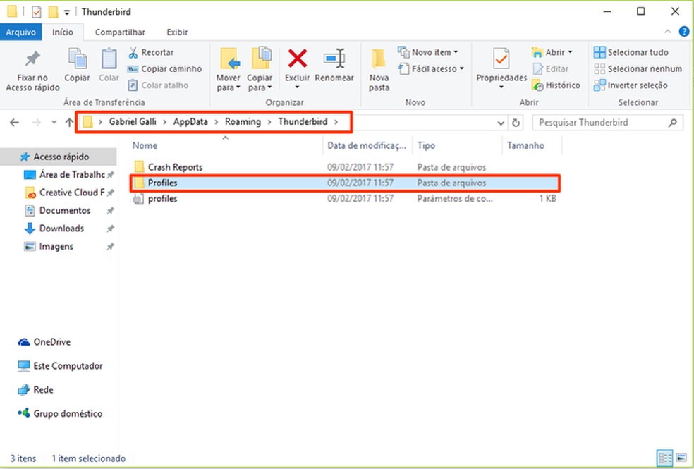Switch to the Compartilhar tab
Screen dimensions: 694x469
(x=120, y=32)
